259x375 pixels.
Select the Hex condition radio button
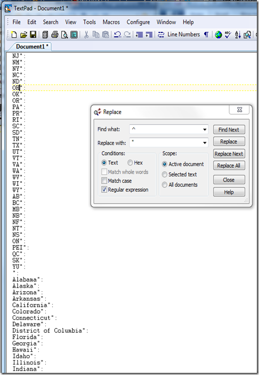point(130,162)
